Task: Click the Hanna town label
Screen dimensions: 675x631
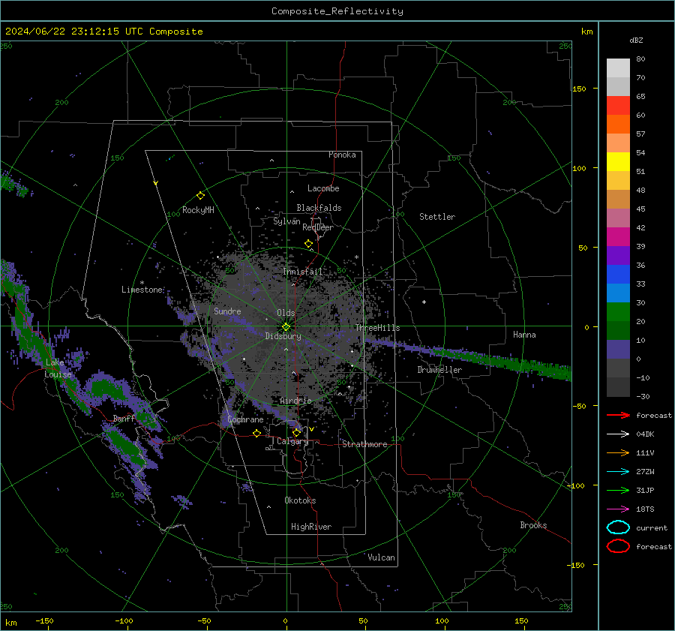Action: click(524, 335)
